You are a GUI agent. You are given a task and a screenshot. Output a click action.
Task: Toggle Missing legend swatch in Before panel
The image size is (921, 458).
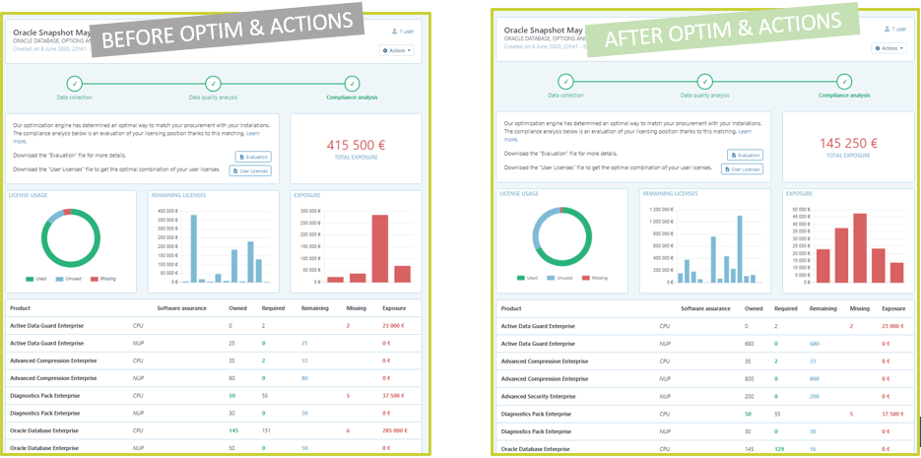[96, 279]
